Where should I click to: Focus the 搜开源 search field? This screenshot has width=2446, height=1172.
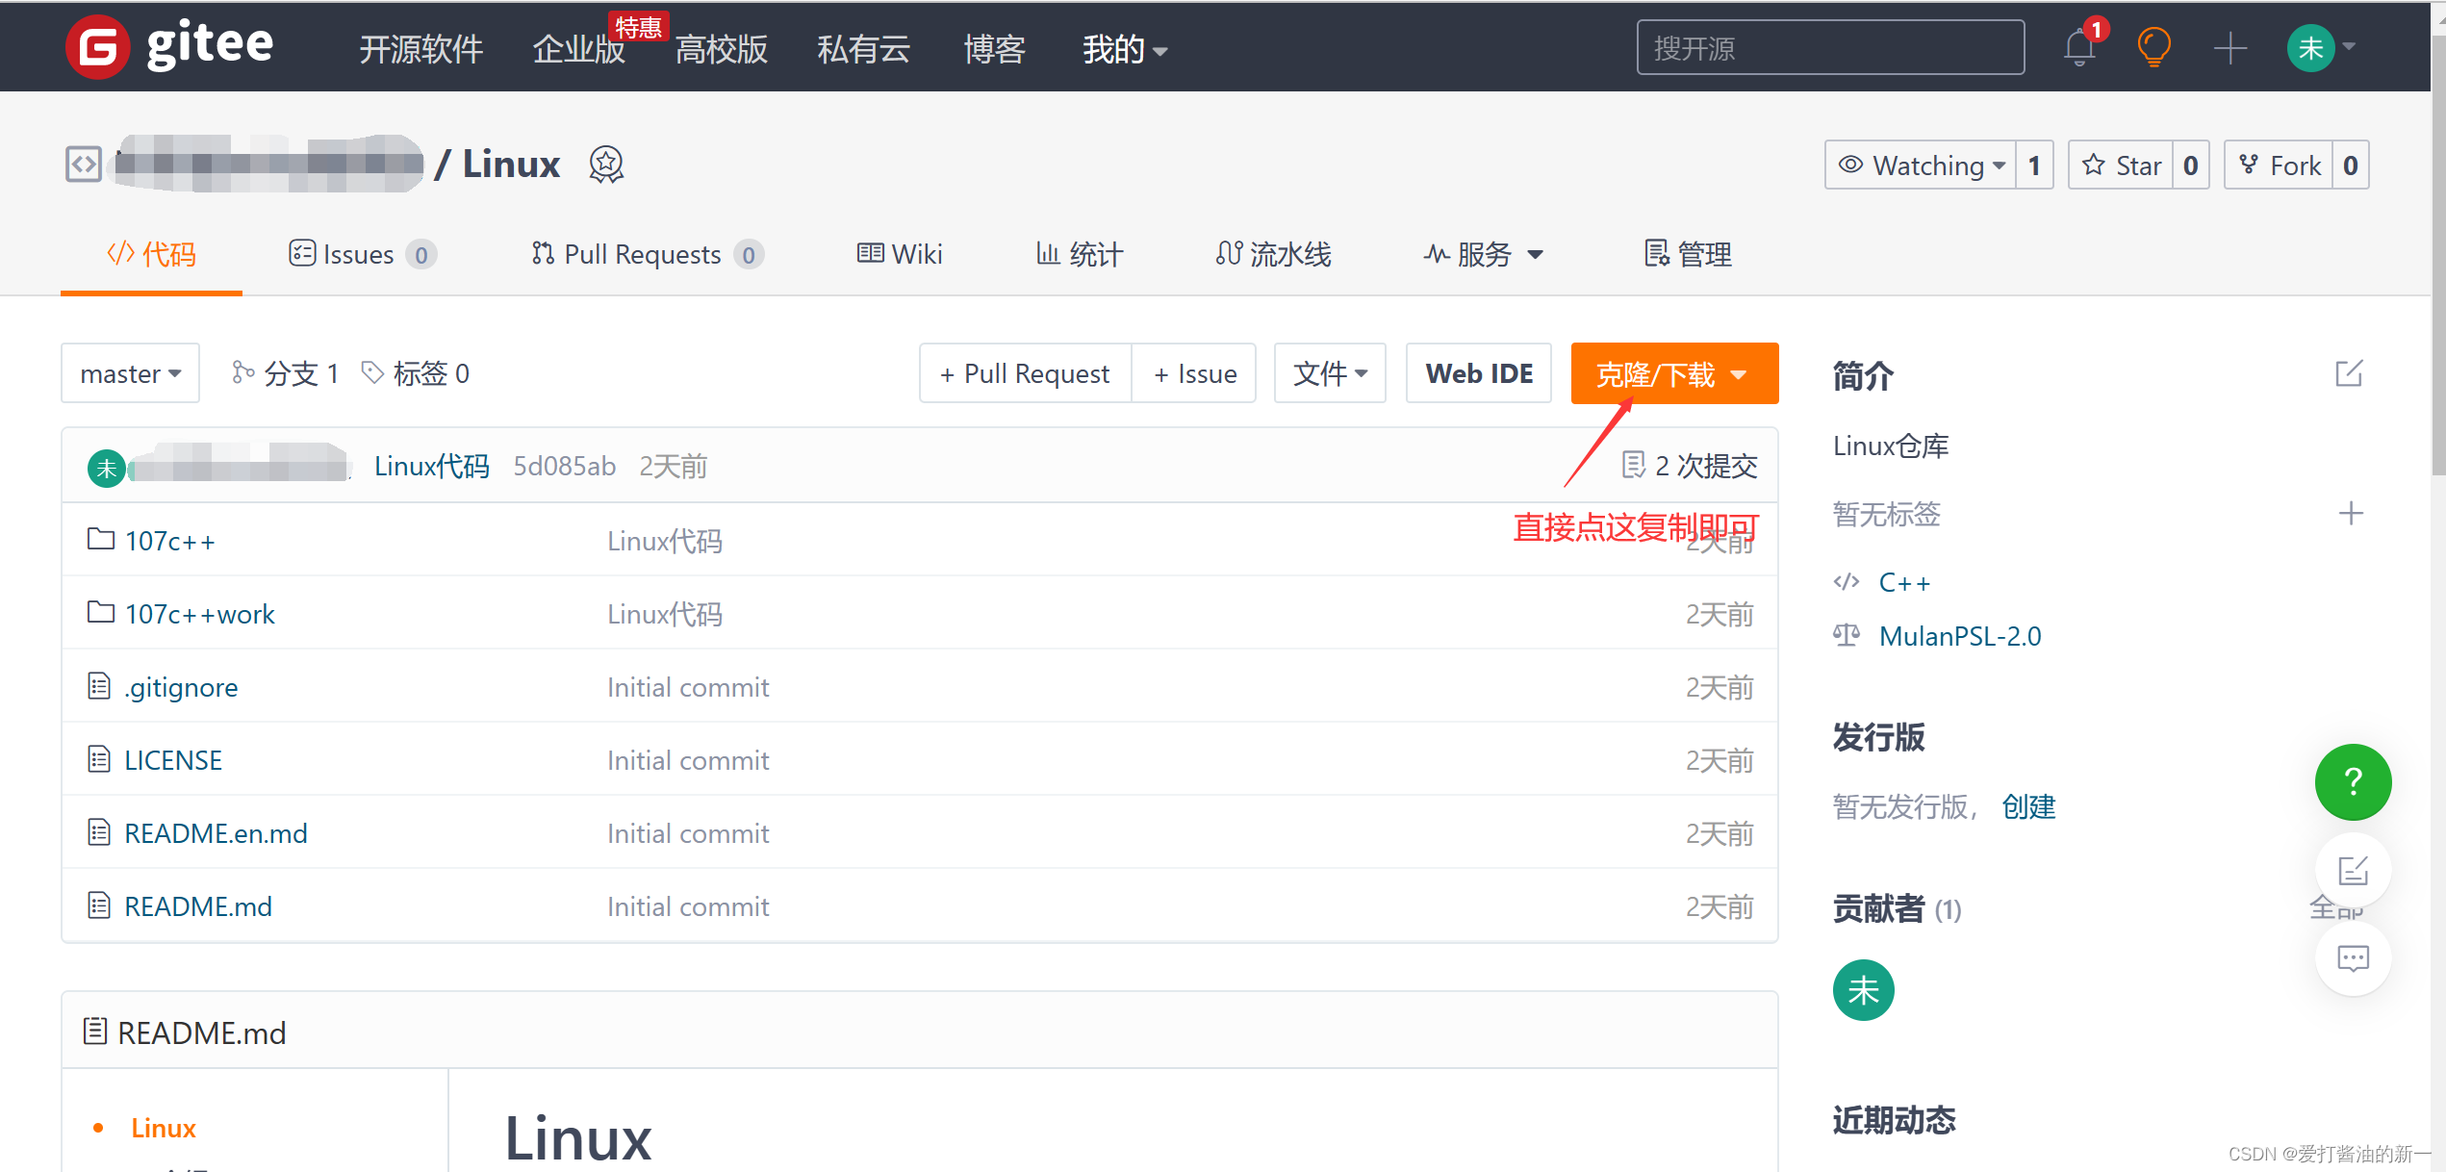tap(1829, 47)
